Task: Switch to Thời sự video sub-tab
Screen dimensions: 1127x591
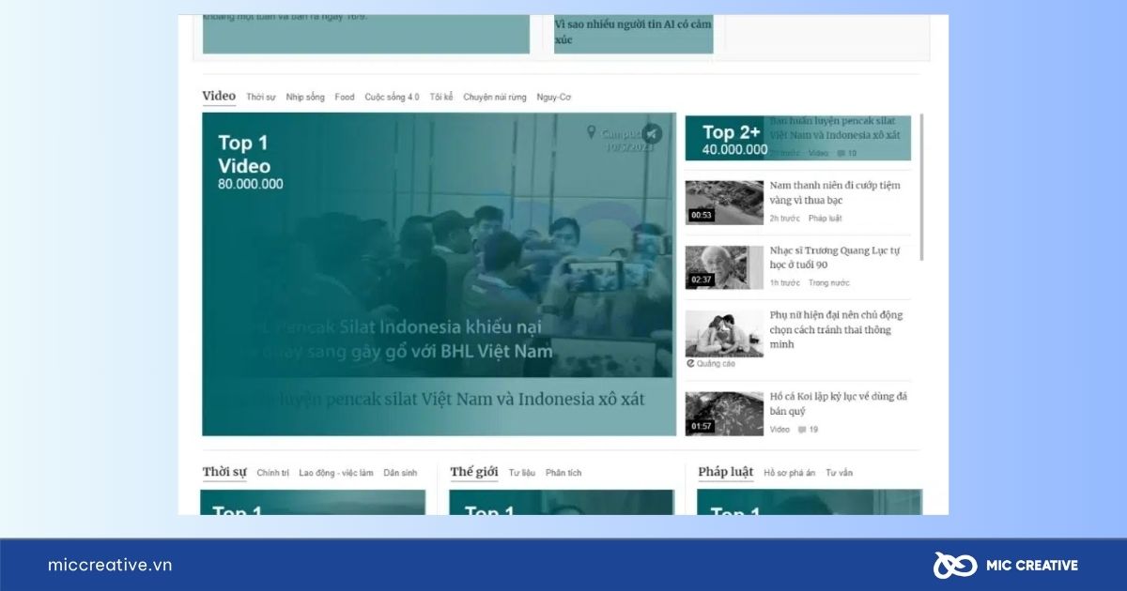Action: (261, 97)
